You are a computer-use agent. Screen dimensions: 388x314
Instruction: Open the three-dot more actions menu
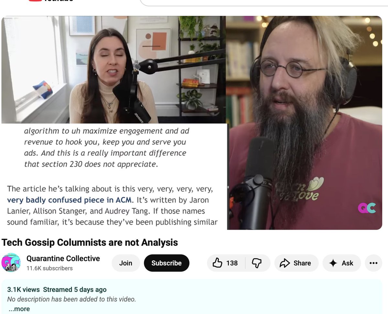[373, 263]
